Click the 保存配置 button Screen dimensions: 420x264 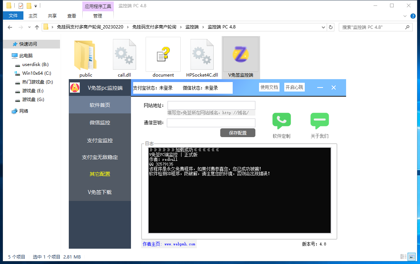(x=237, y=133)
